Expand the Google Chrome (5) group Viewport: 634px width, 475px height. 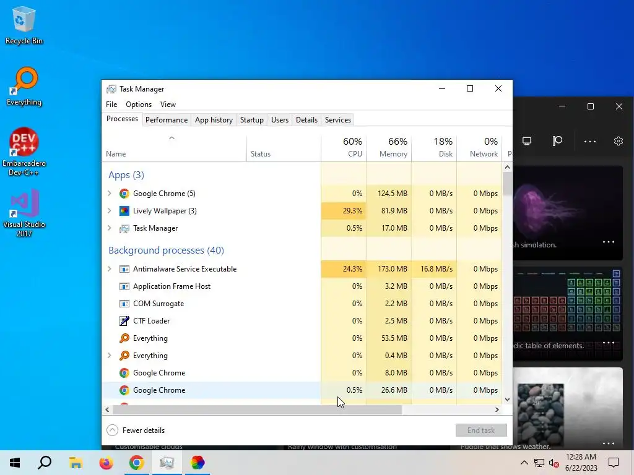pyautogui.click(x=109, y=194)
